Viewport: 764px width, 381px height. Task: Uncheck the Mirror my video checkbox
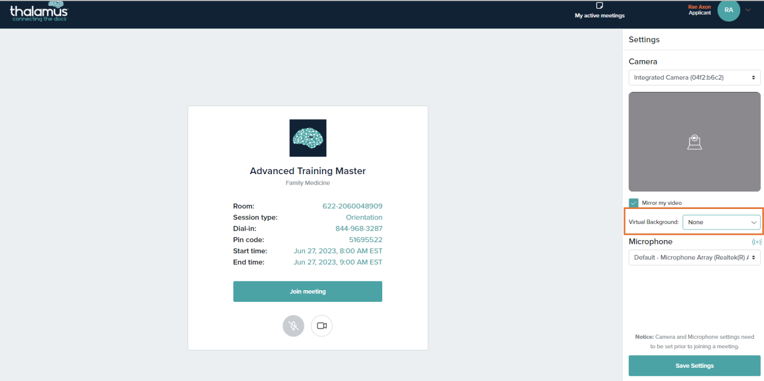click(634, 203)
